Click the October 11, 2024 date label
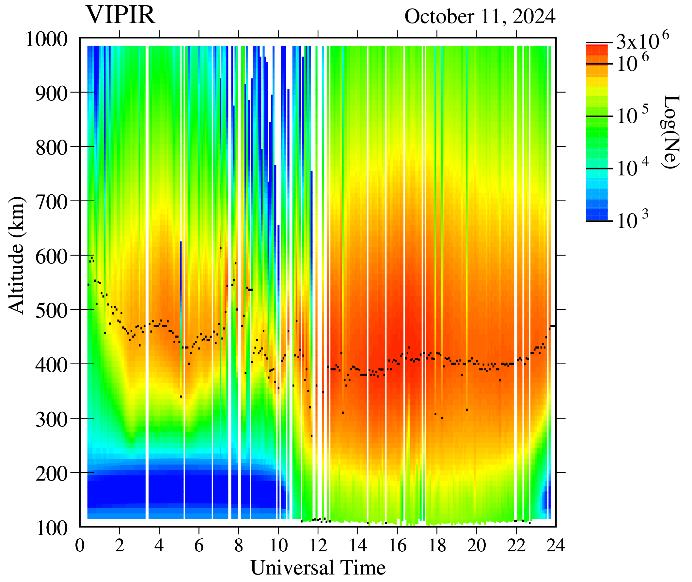 tap(480, 17)
